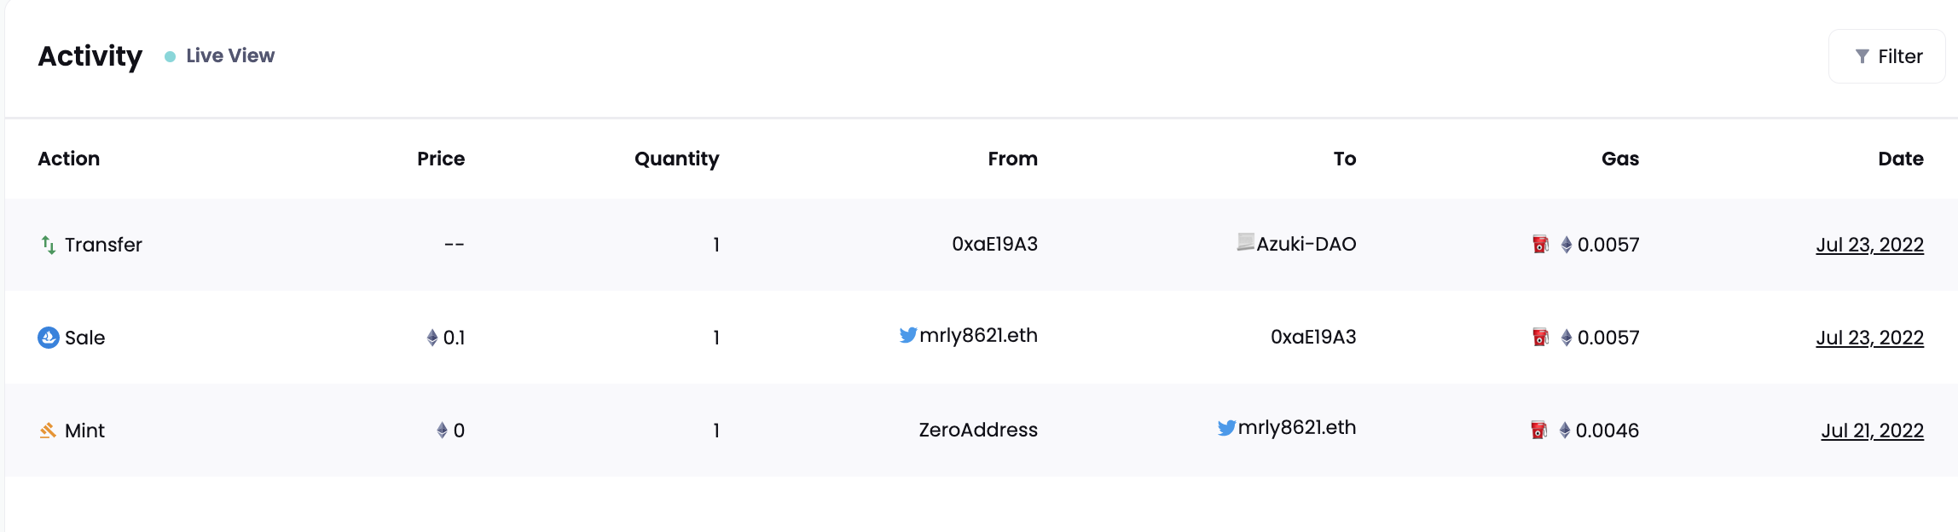The height and width of the screenshot is (532, 1958).
Task: Toggle the Live View indicator dot
Action: [x=171, y=56]
